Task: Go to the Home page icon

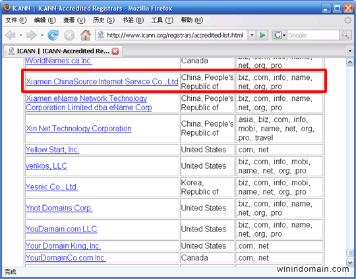Action: [x=86, y=35]
